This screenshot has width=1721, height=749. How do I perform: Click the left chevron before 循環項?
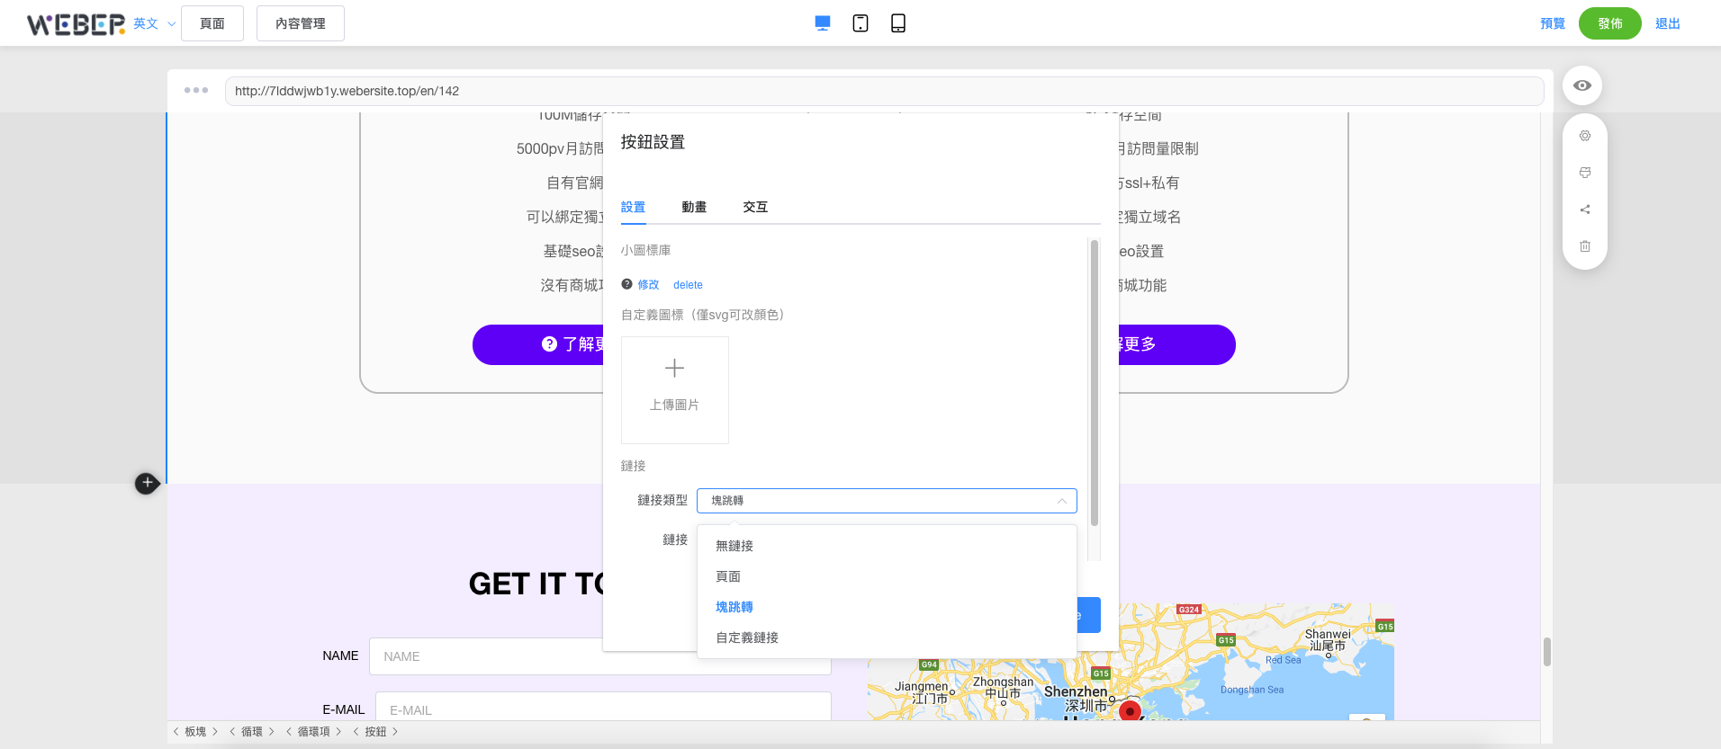(289, 732)
